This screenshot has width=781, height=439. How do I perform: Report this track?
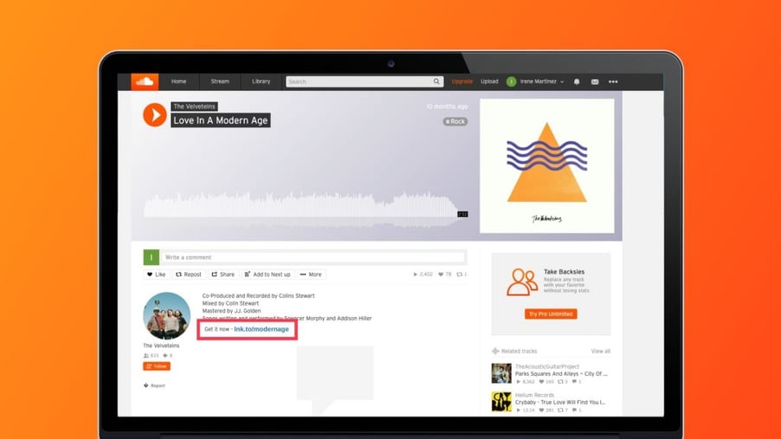[154, 385]
